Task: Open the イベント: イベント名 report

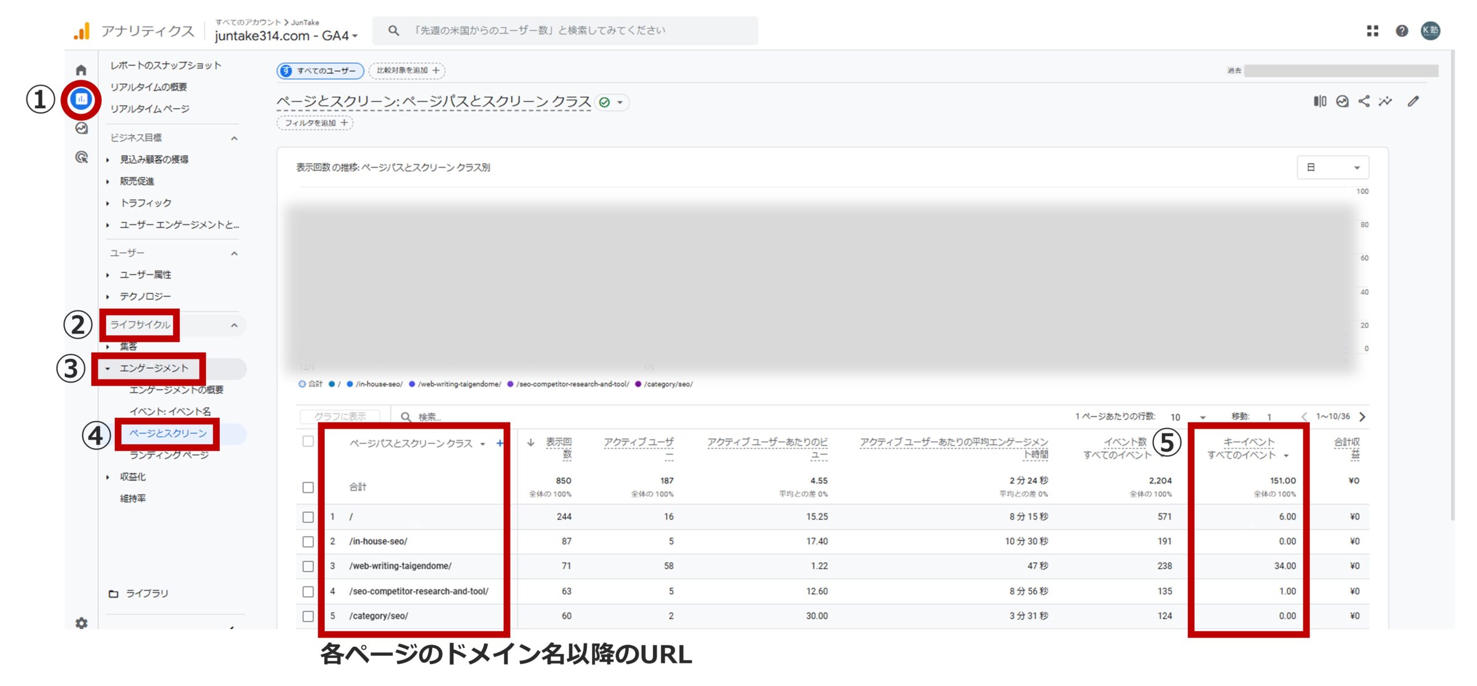Action: pos(170,411)
